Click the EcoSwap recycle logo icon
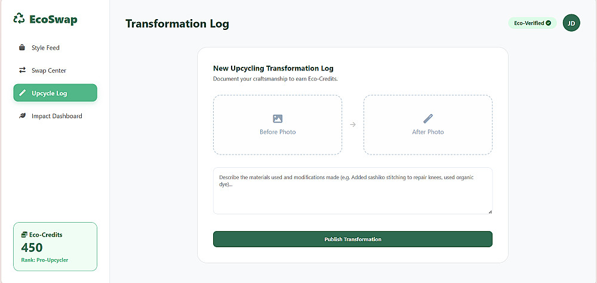 pos(19,19)
